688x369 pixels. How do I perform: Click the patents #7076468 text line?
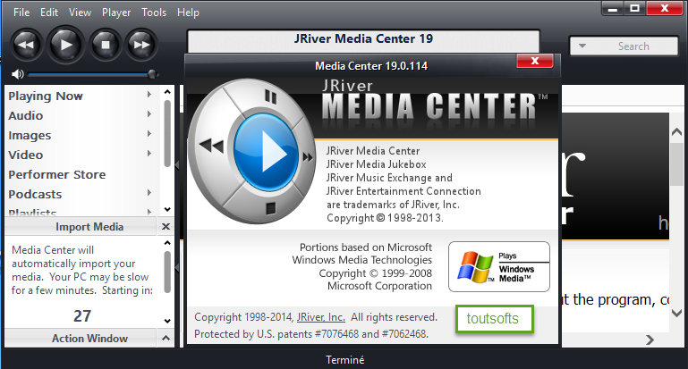click(311, 334)
